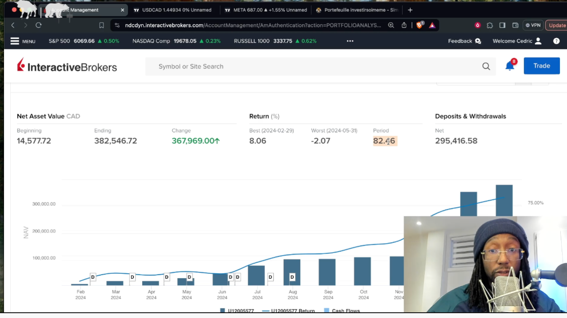567x318 pixels.
Task: Click the D marker between Jul and Aug
Action: coord(270,277)
